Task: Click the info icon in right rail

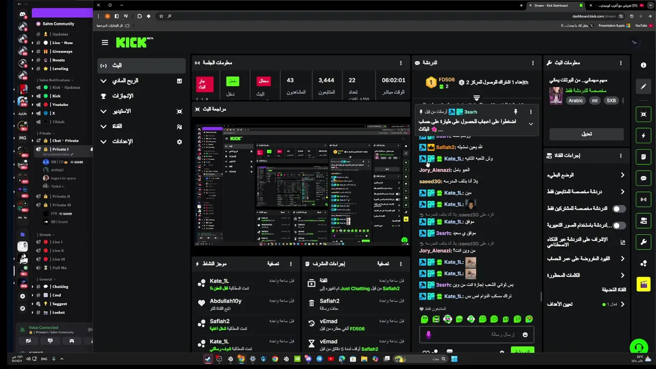Action: click(644, 65)
